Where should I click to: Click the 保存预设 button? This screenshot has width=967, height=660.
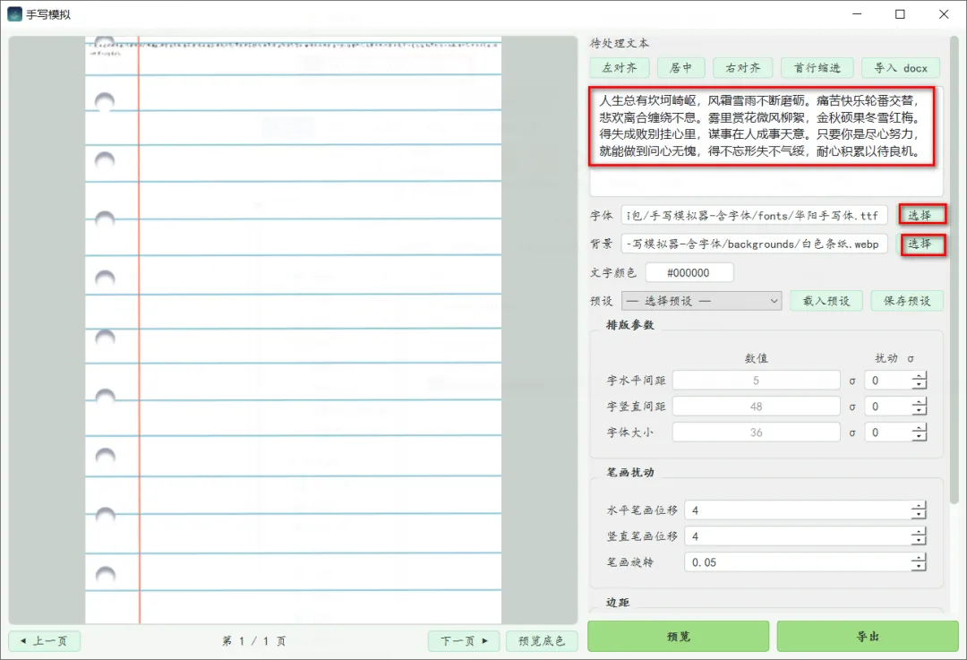(x=907, y=301)
